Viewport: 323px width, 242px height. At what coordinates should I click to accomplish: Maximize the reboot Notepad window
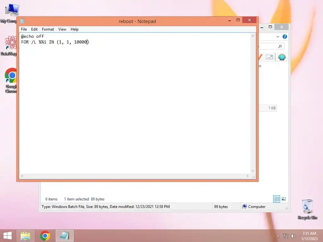click(x=238, y=20)
